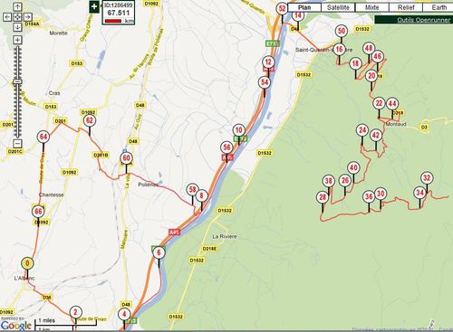Click the D218E road label

click(x=209, y=249)
